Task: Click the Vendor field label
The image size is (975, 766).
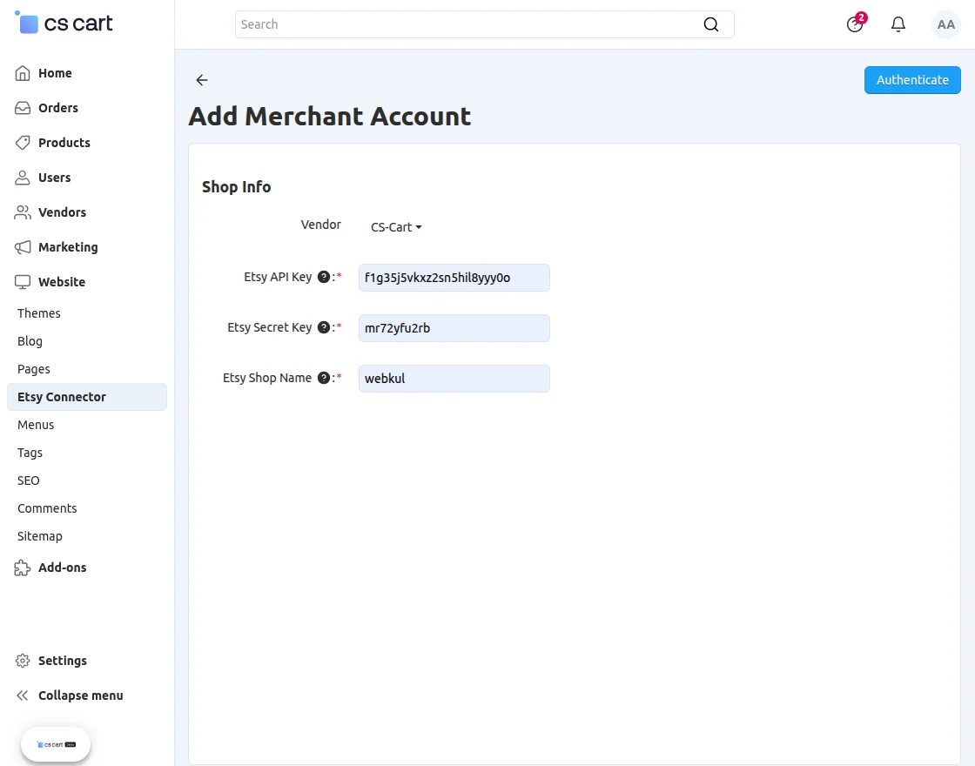Action: [321, 225]
